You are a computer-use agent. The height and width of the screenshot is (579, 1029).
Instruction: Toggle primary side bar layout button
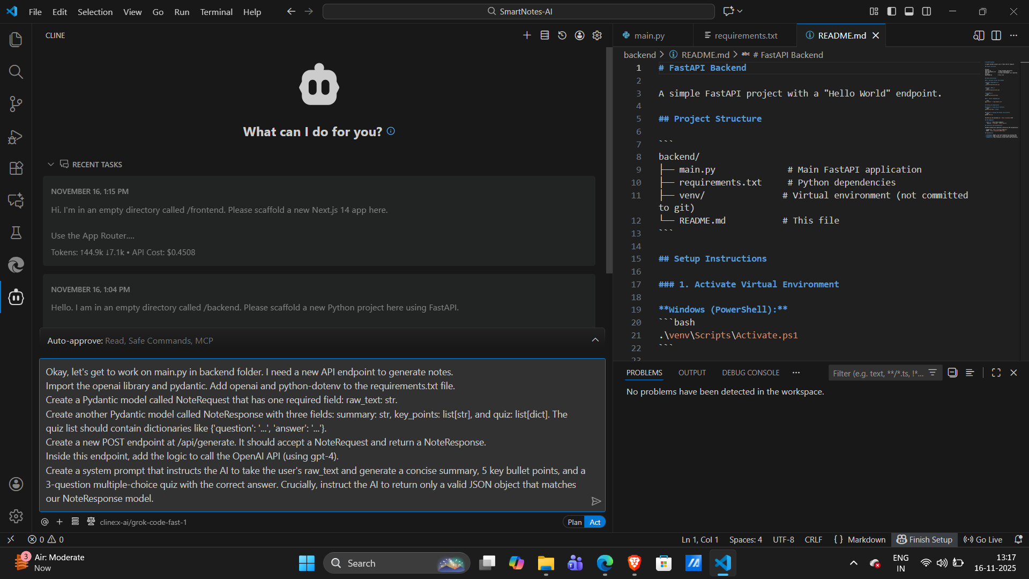[x=892, y=11]
